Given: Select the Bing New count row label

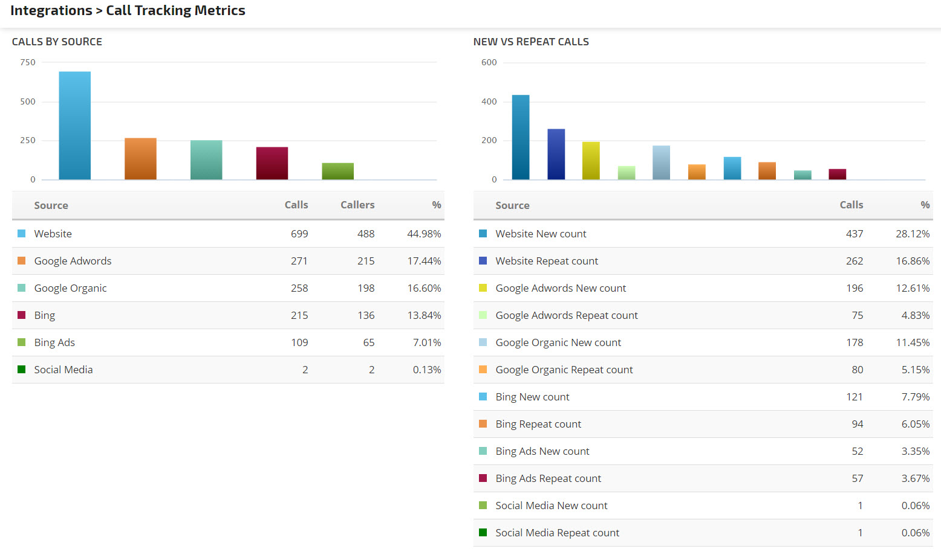Looking at the screenshot, I should pyautogui.click(x=532, y=397).
